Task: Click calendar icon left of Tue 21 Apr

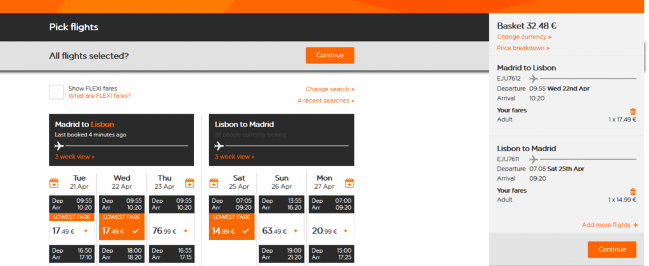Action: click(x=54, y=183)
